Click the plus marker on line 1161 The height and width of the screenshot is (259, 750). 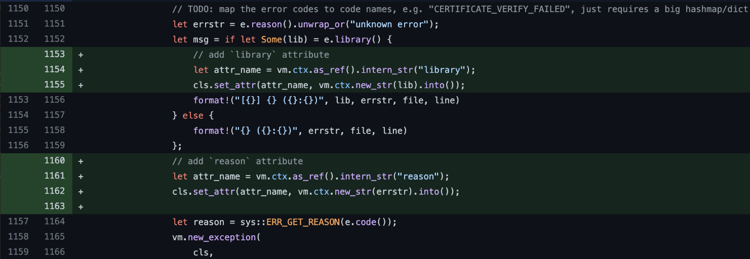tap(81, 176)
